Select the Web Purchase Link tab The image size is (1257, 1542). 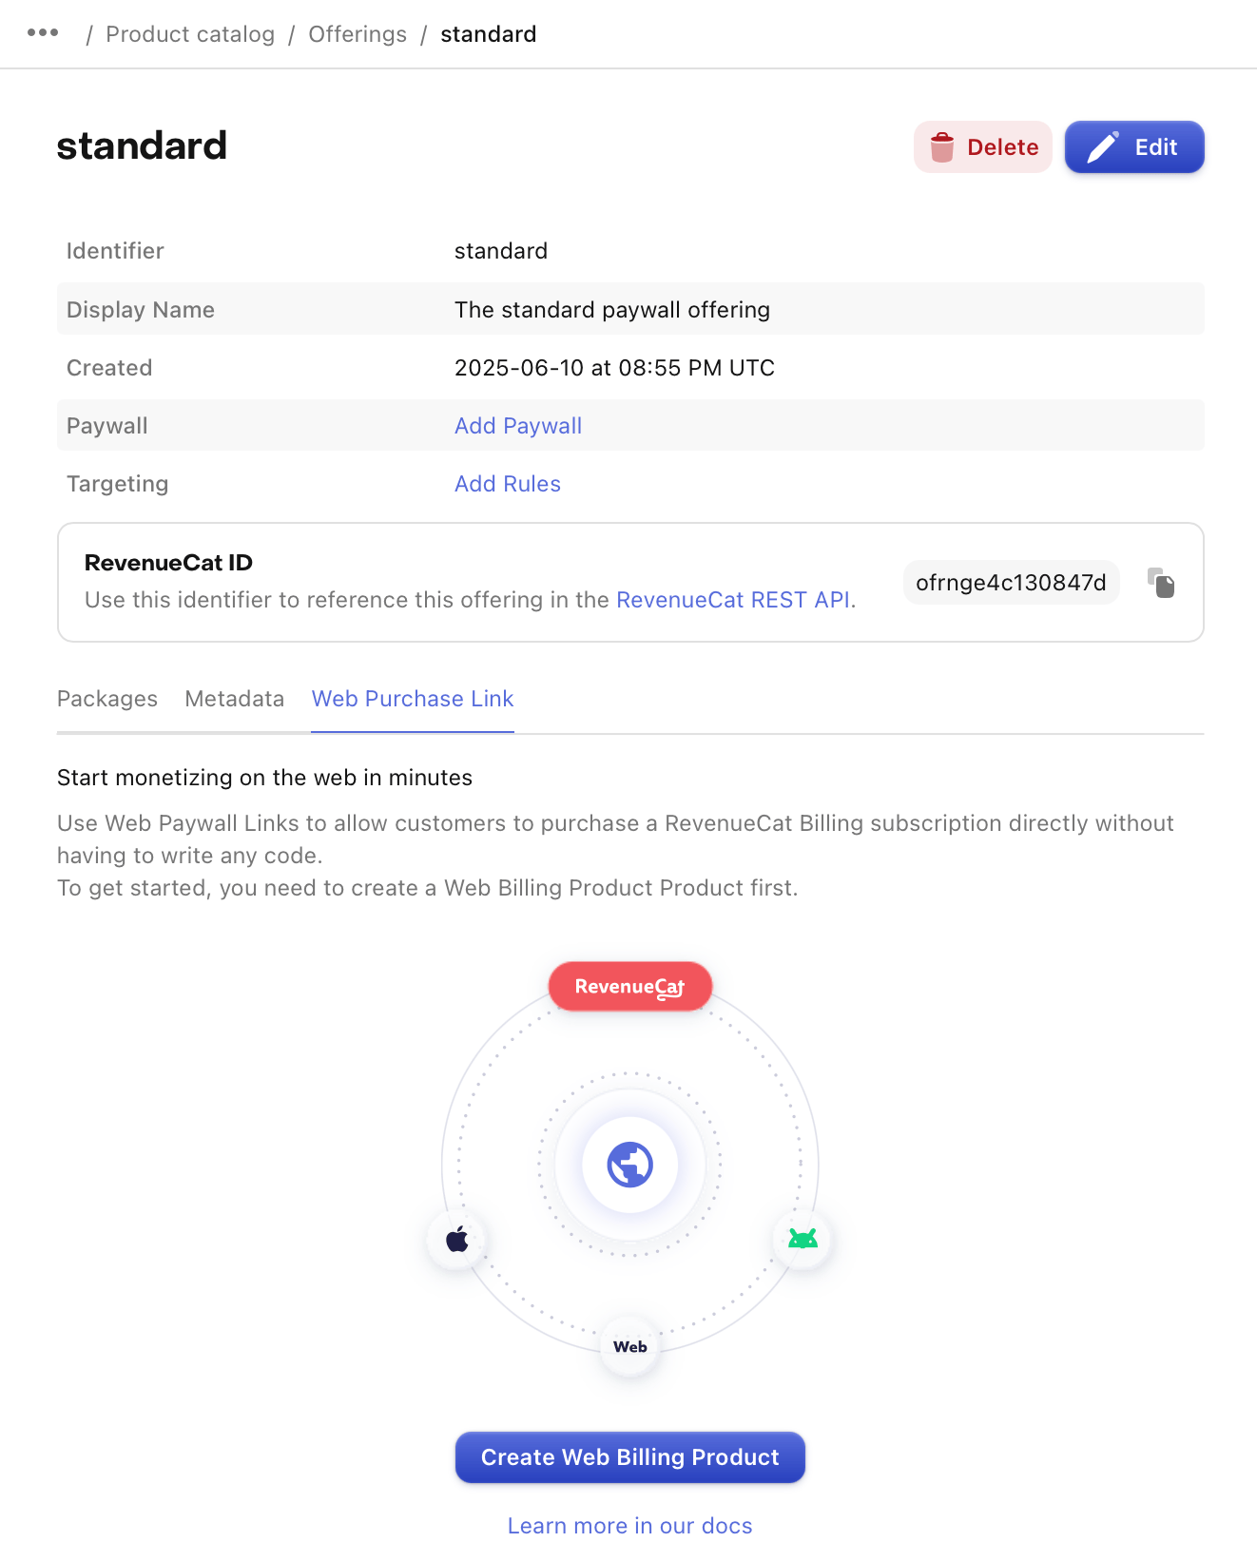coord(413,699)
